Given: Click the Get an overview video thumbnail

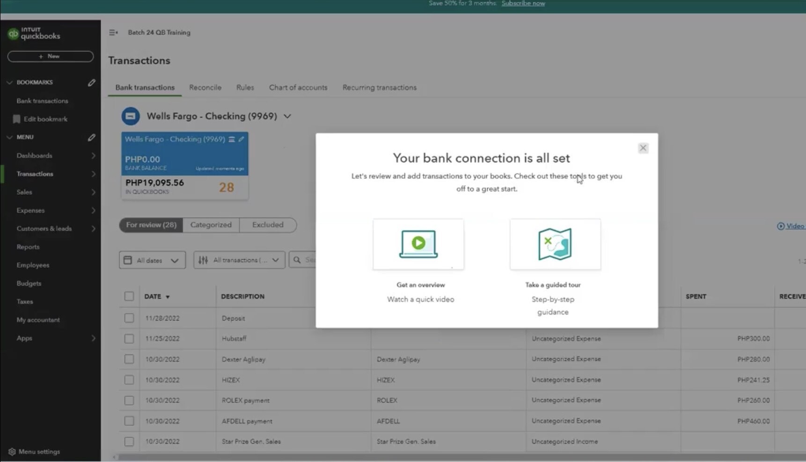Looking at the screenshot, I should pos(418,244).
